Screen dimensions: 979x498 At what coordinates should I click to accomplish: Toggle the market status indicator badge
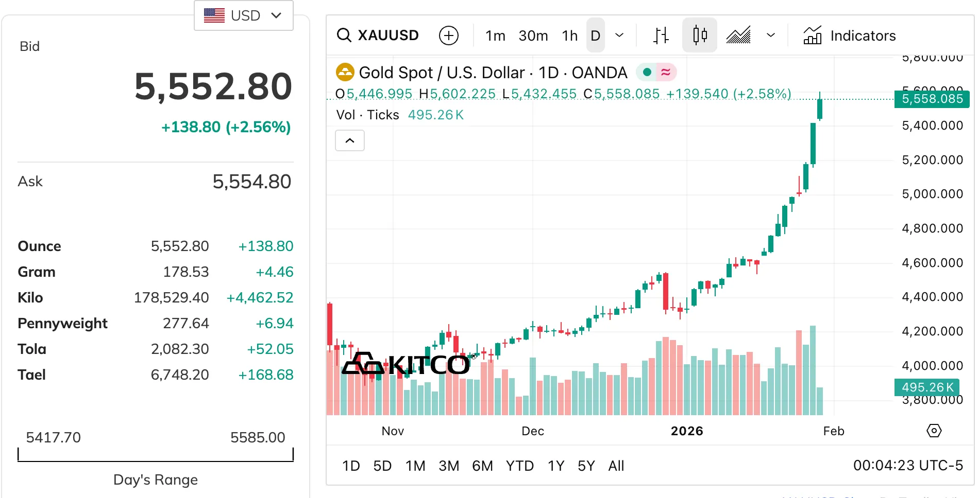656,73
